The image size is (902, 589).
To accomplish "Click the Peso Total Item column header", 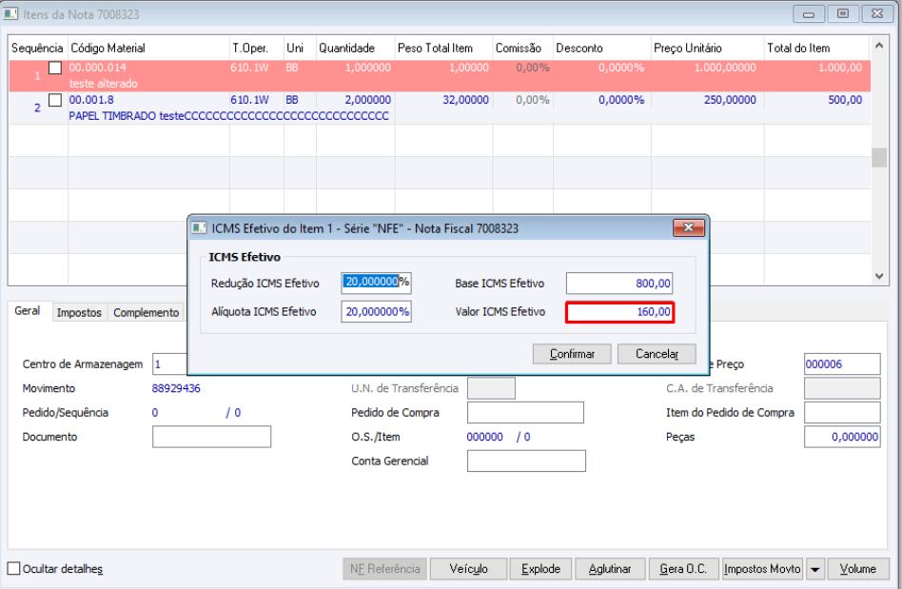I will pyautogui.click(x=443, y=49).
